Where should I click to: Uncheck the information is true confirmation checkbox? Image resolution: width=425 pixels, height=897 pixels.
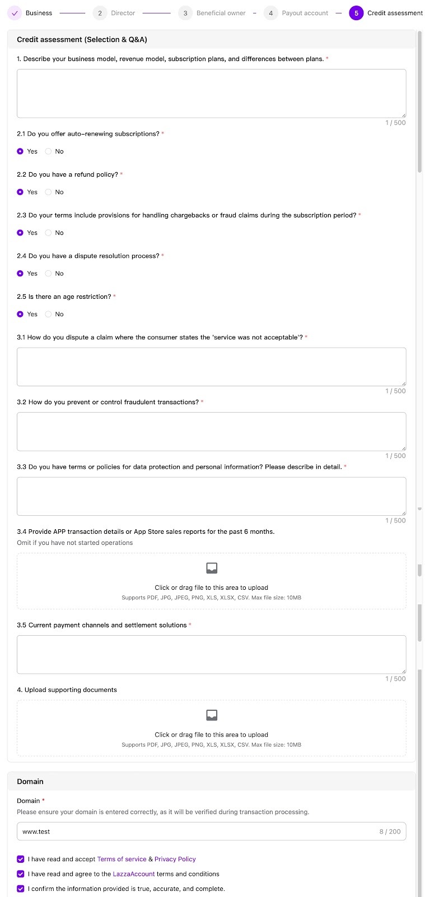pyautogui.click(x=21, y=889)
